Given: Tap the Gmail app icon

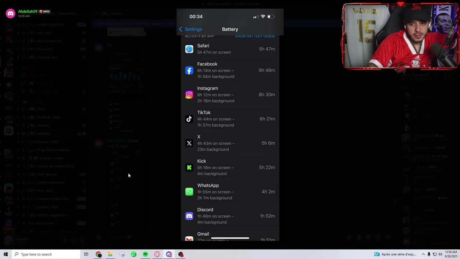Looking at the screenshot, I should [189, 239].
